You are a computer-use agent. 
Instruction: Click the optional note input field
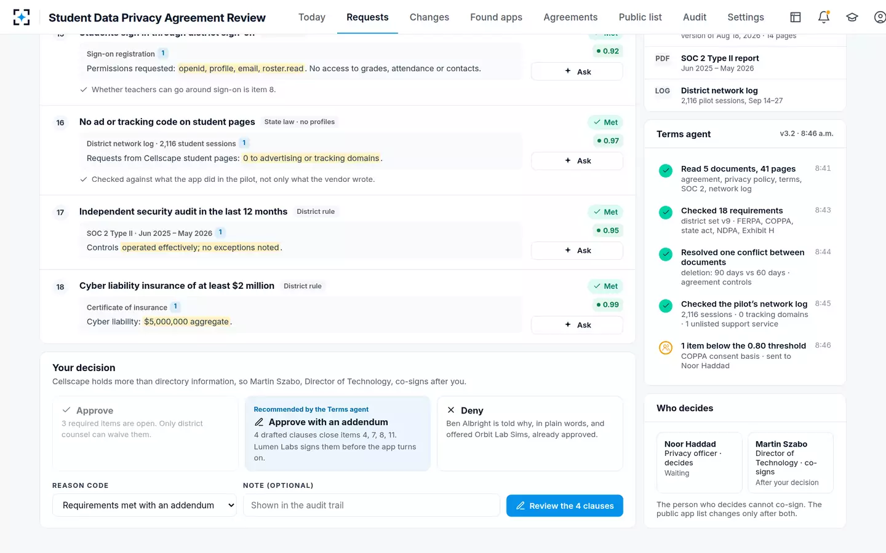tap(372, 505)
